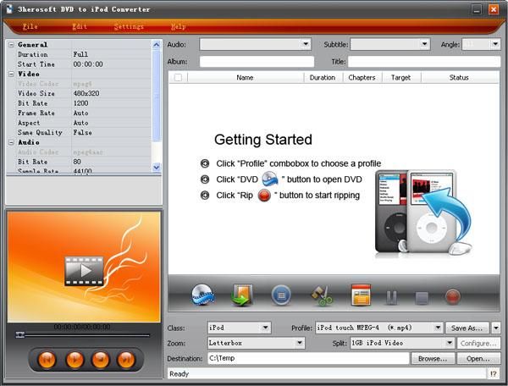Viewport: 508px width, 386px height.
Task: Click the Browse... button
Action: [x=433, y=358]
